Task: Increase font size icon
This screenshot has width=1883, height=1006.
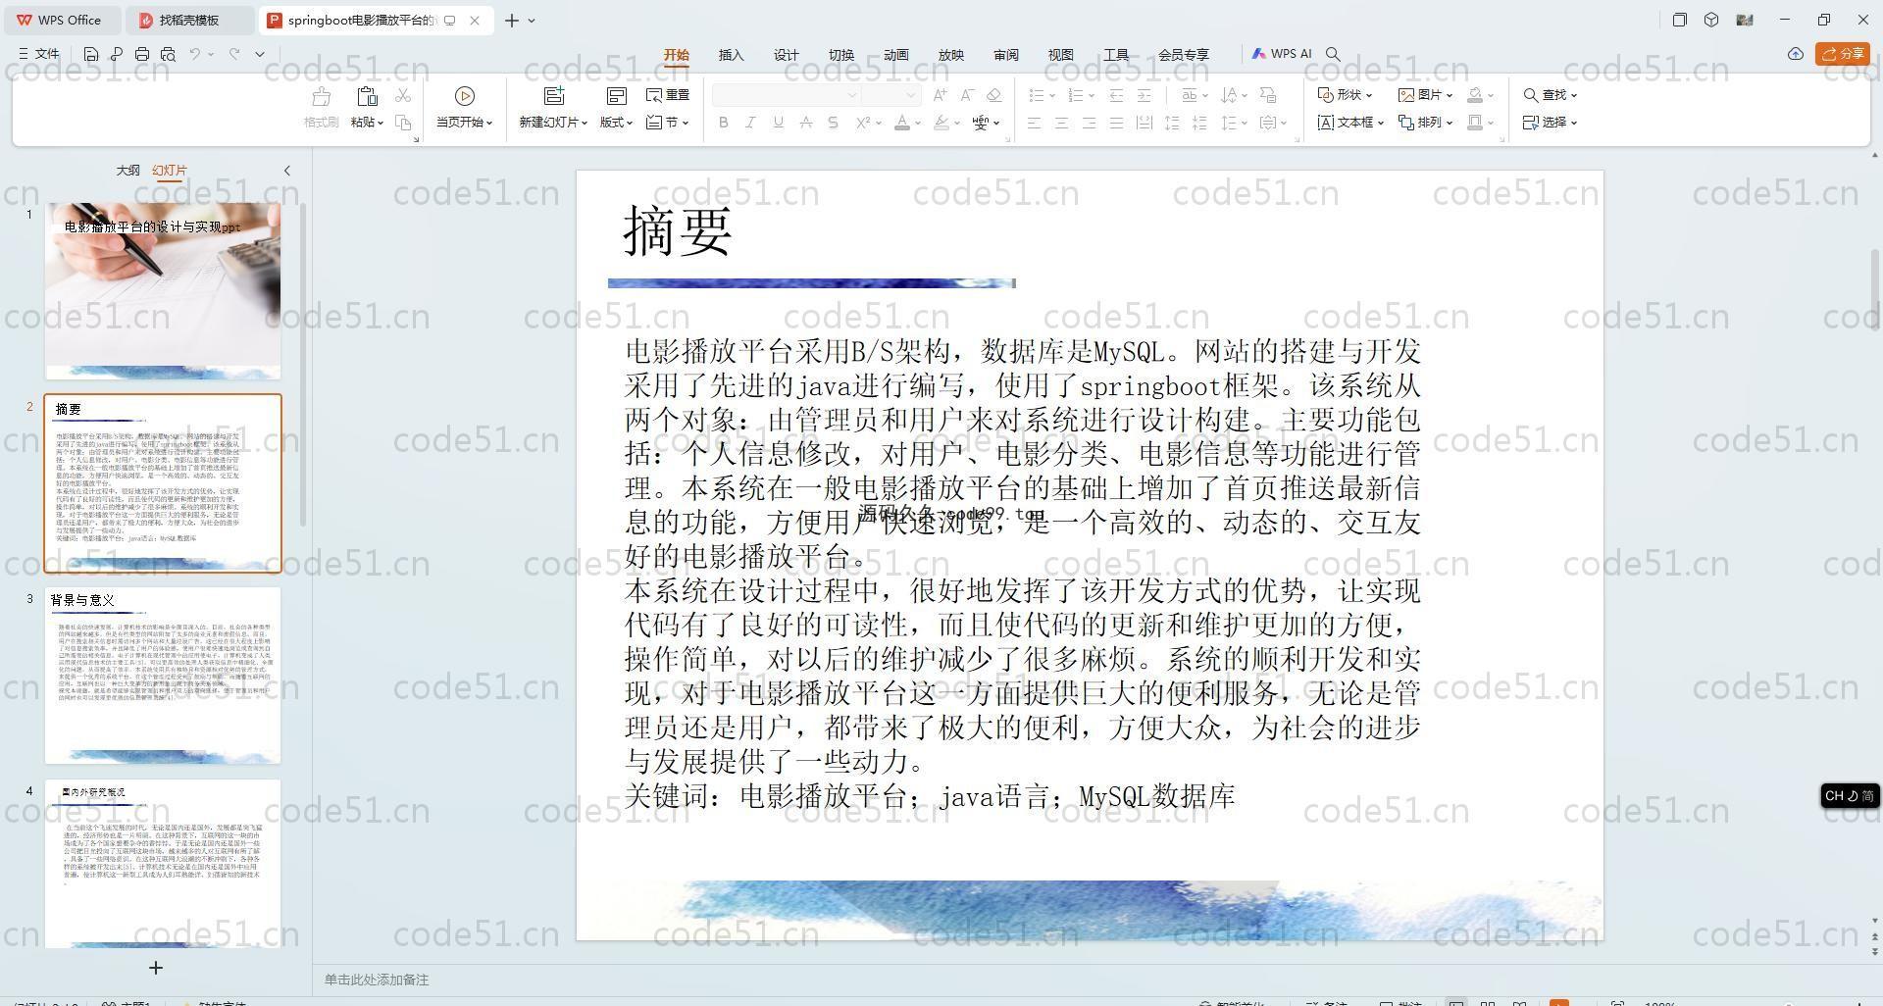Action: (940, 95)
